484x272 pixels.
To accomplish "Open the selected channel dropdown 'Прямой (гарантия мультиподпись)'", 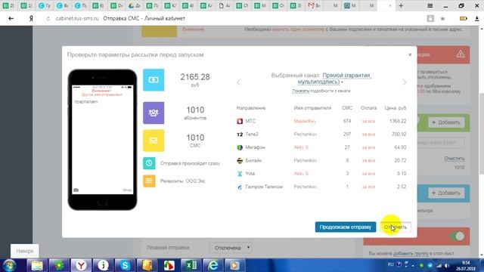I will pyautogui.click(x=334, y=79).
